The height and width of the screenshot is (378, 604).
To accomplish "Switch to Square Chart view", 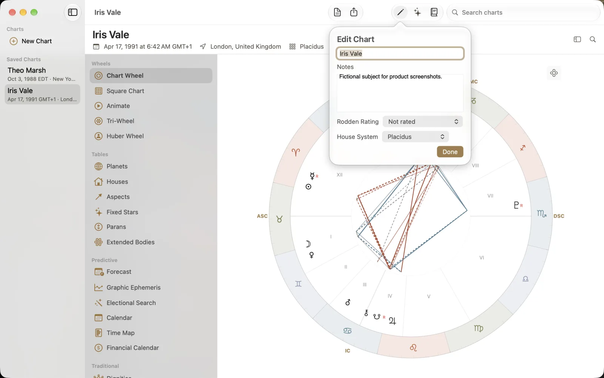I will click(x=151, y=91).
